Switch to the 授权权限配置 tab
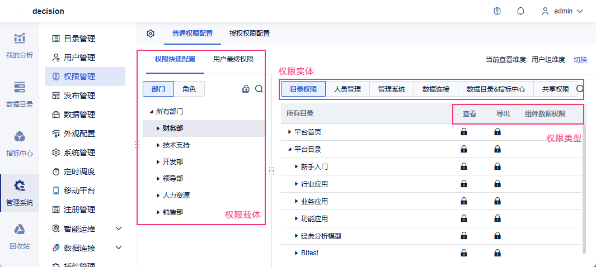 [x=250, y=34]
